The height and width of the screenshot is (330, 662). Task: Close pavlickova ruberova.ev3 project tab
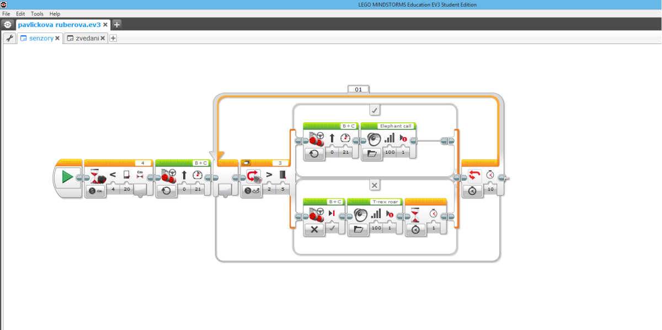tap(105, 25)
